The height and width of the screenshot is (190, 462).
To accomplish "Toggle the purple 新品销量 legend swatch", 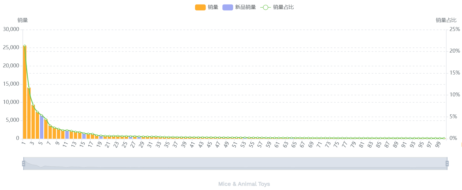I will click(x=228, y=7).
